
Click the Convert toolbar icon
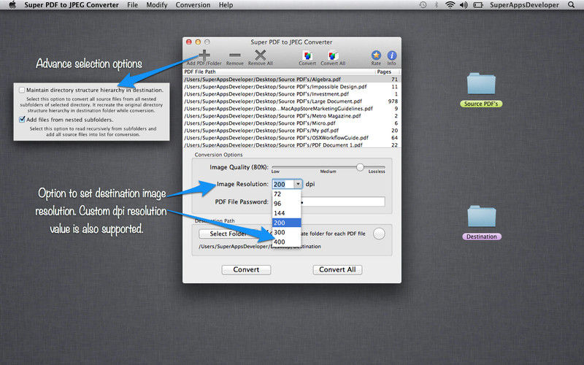[307, 55]
